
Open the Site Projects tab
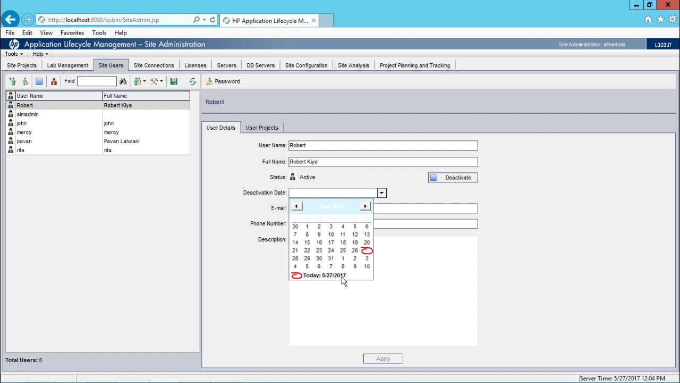pyautogui.click(x=22, y=65)
